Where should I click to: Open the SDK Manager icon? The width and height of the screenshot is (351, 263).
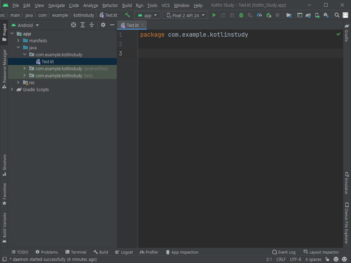pos(326,15)
